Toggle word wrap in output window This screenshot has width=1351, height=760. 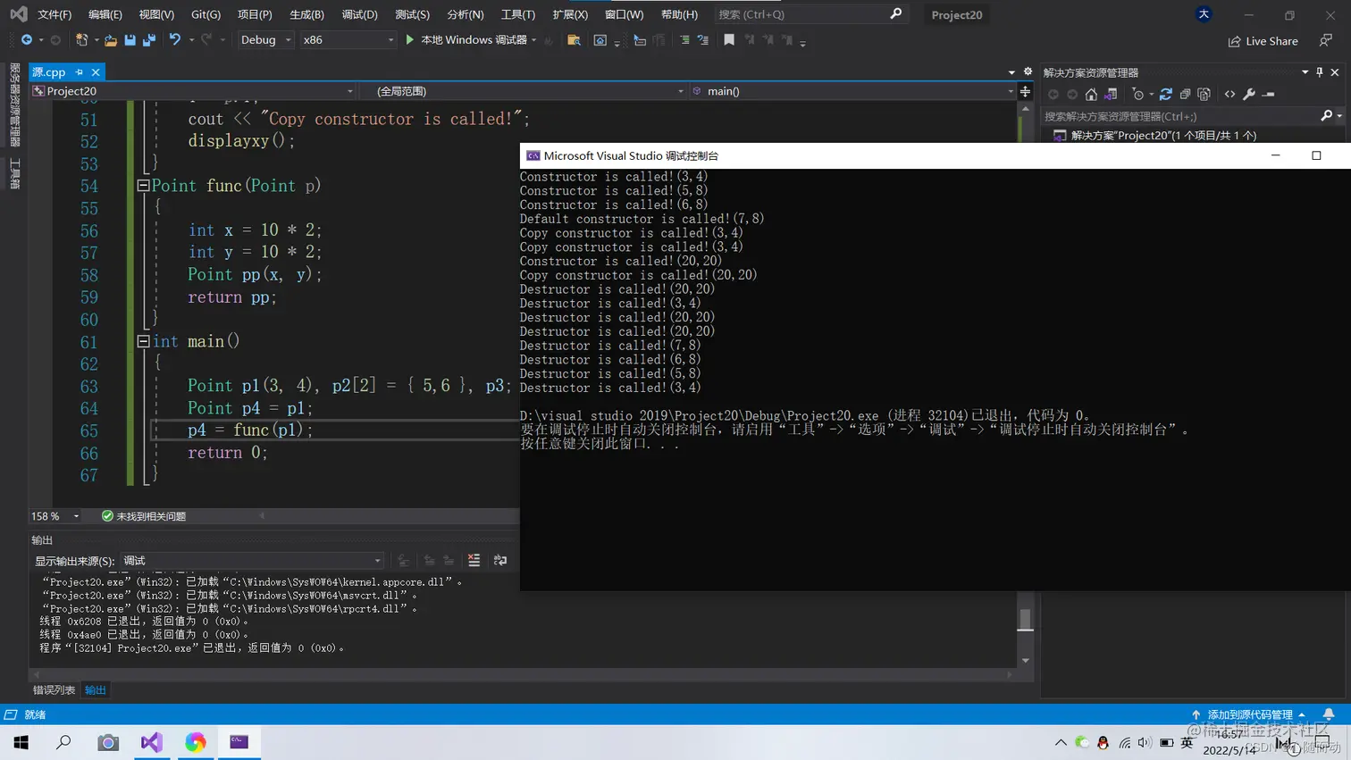(500, 561)
